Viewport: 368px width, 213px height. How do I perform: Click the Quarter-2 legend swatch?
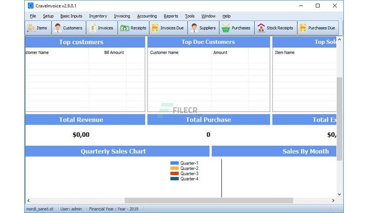(174, 168)
